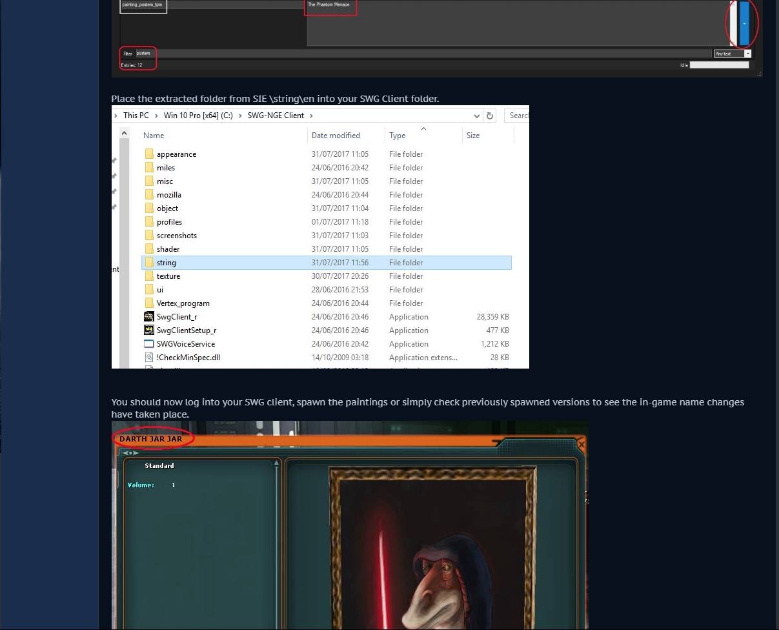The height and width of the screenshot is (630, 779).
Task: Select the Vertex_program folder icon
Action: (149, 303)
